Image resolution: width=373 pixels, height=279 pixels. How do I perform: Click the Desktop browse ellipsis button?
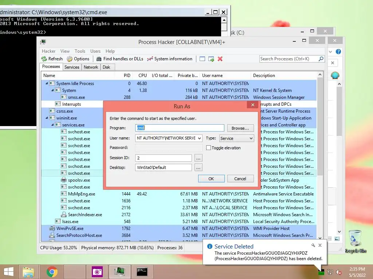pos(198,167)
